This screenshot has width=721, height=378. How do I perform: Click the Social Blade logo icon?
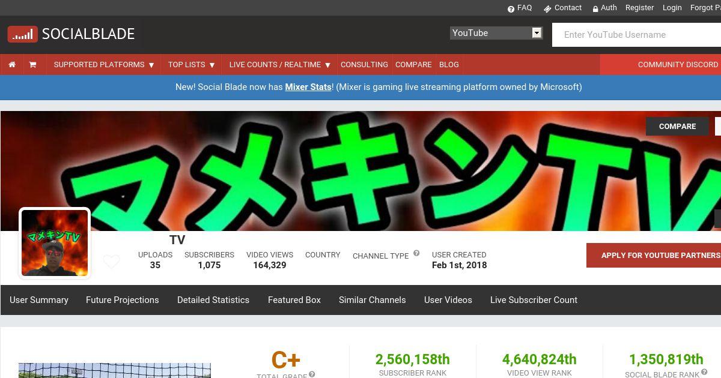(23, 34)
